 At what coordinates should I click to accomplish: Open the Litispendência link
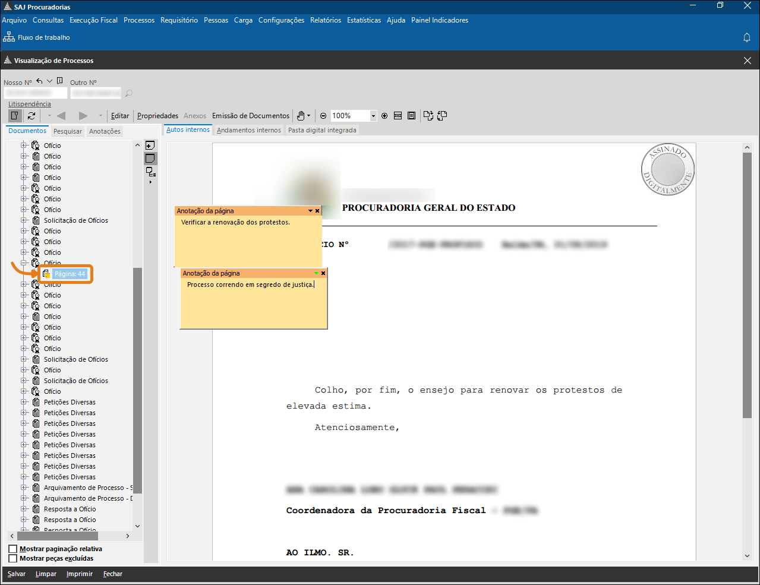click(x=30, y=104)
